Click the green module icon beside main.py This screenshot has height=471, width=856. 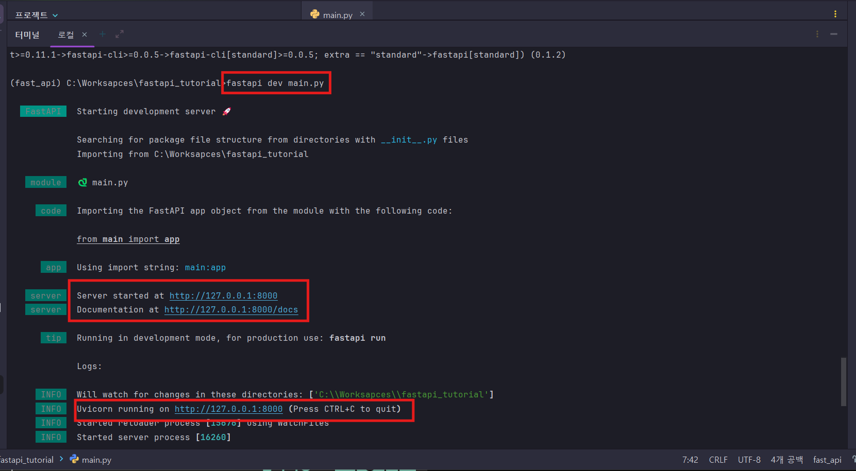(x=82, y=182)
